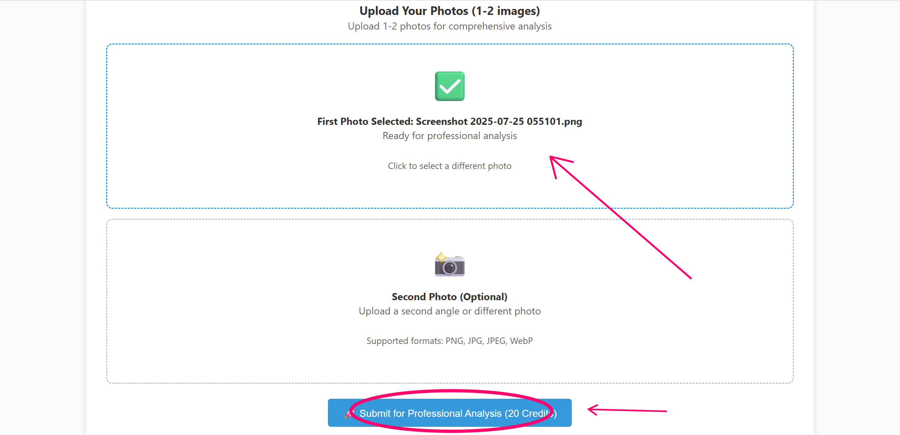900x435 pixels.
Task: Click the 'Upload Your Photos (1-2 images)' heading
Action: (x=450, y=11)
